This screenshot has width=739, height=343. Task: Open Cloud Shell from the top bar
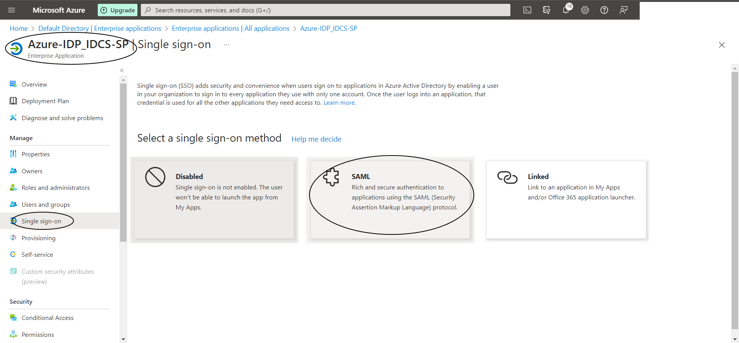point(527,10)
